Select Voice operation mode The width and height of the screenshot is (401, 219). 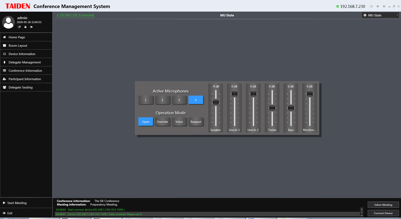point(179,122)
